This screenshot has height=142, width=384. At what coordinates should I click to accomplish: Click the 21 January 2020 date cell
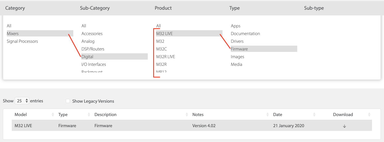click(289, 126)
